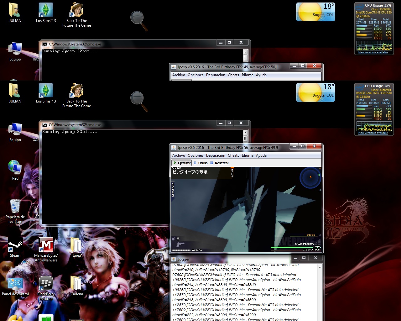
Task: Click Java icon of Jpcsp FPS: 56 window
Action: tap(173, 147)
